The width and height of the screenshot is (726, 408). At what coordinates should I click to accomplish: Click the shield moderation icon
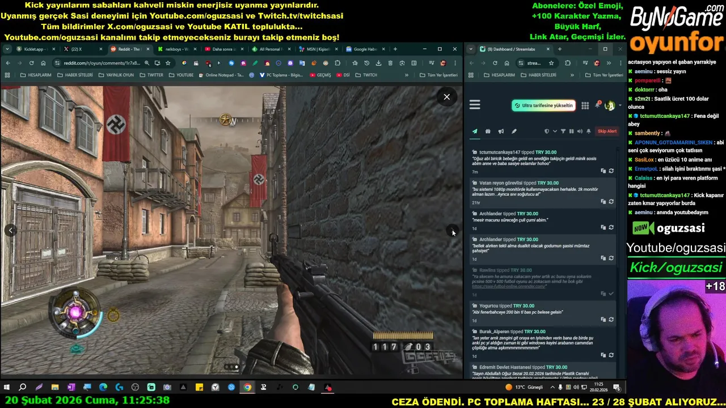click(x=547, y=131)
